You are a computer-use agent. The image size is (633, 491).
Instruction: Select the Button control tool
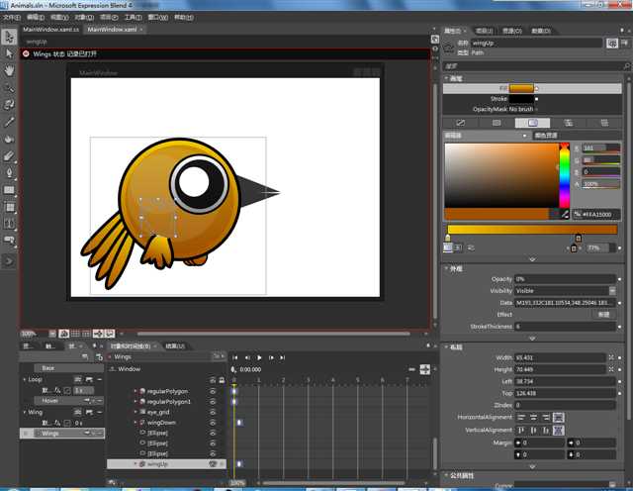tap(9, 240)
